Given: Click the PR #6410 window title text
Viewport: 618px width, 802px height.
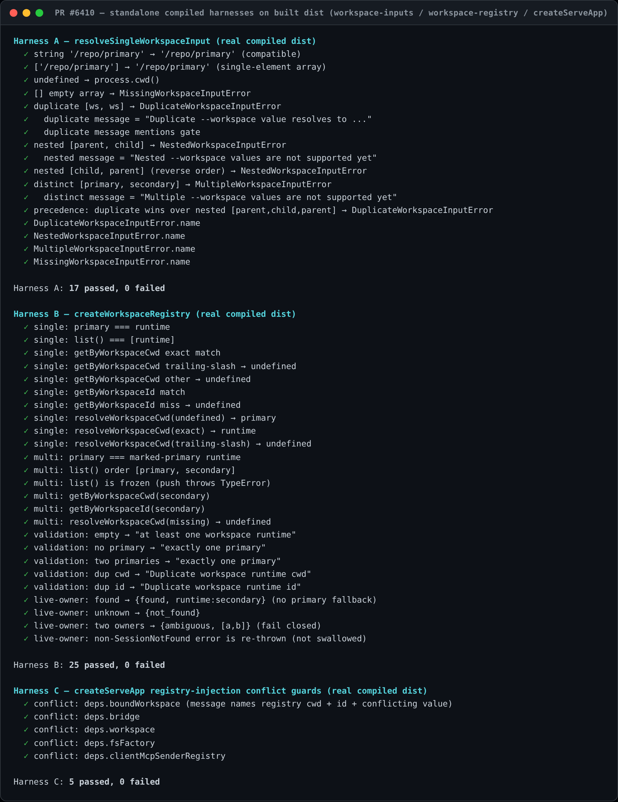Looking at the screenshot, I should 331,13.
